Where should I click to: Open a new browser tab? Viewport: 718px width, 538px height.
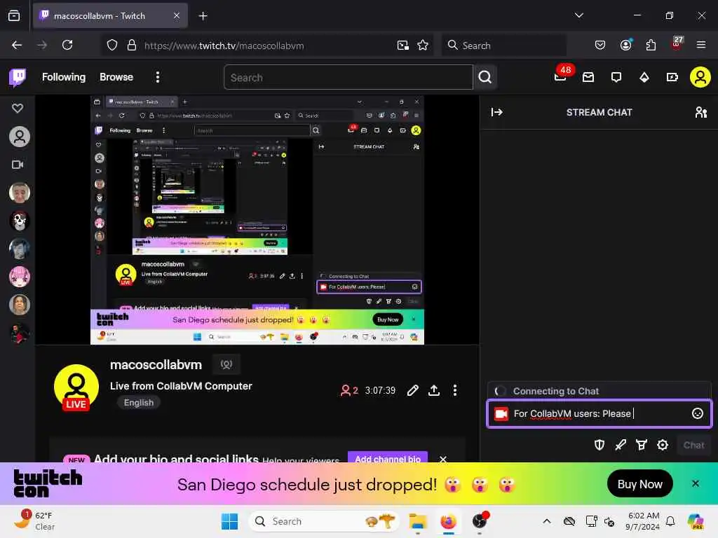[203, 16]
